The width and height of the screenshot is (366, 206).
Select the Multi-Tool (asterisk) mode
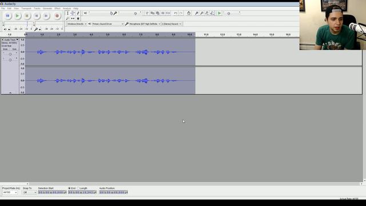click(x=78, y=18)
